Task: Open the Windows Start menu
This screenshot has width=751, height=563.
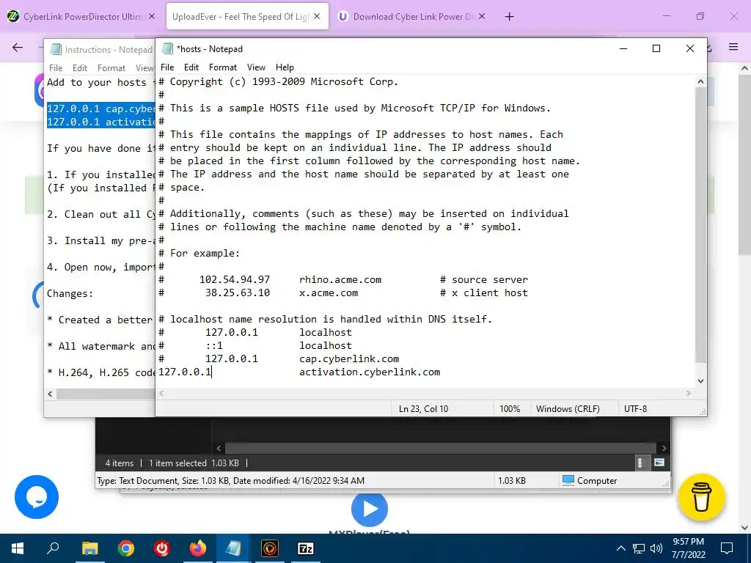Action: (18, 548)
